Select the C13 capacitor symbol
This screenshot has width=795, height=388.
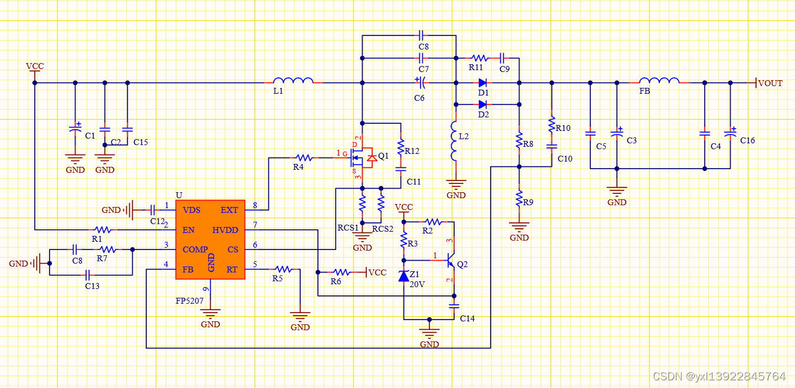click(87, 275)
